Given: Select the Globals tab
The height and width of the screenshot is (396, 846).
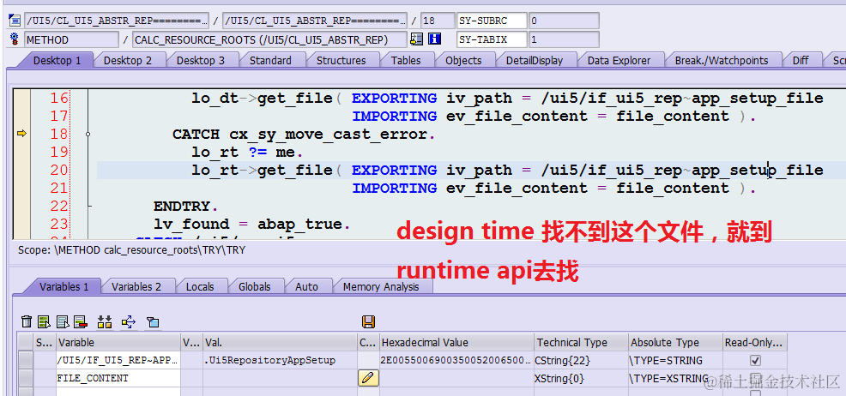Looking at the screenshot, I should [254, 286].
